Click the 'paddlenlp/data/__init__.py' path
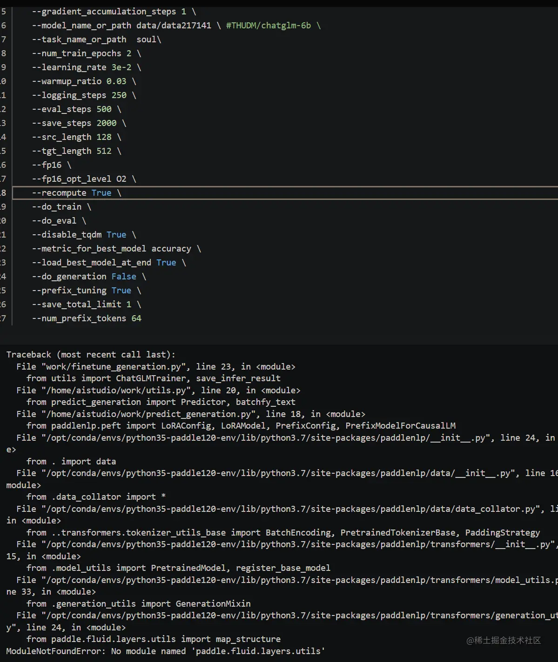Screen dimensions: 558x662 point(278,473)
